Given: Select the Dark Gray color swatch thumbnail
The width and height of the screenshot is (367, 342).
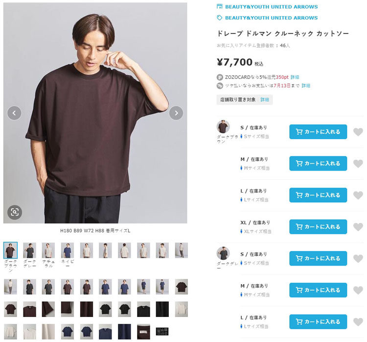Looking at the screenshot, I should coord(29,250).
